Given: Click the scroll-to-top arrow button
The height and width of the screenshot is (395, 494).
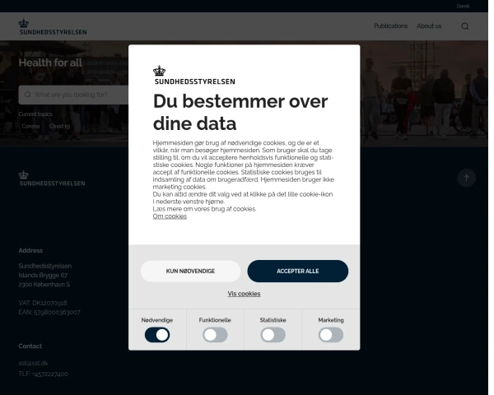Looking at the screenshot, I should [466, 178].
